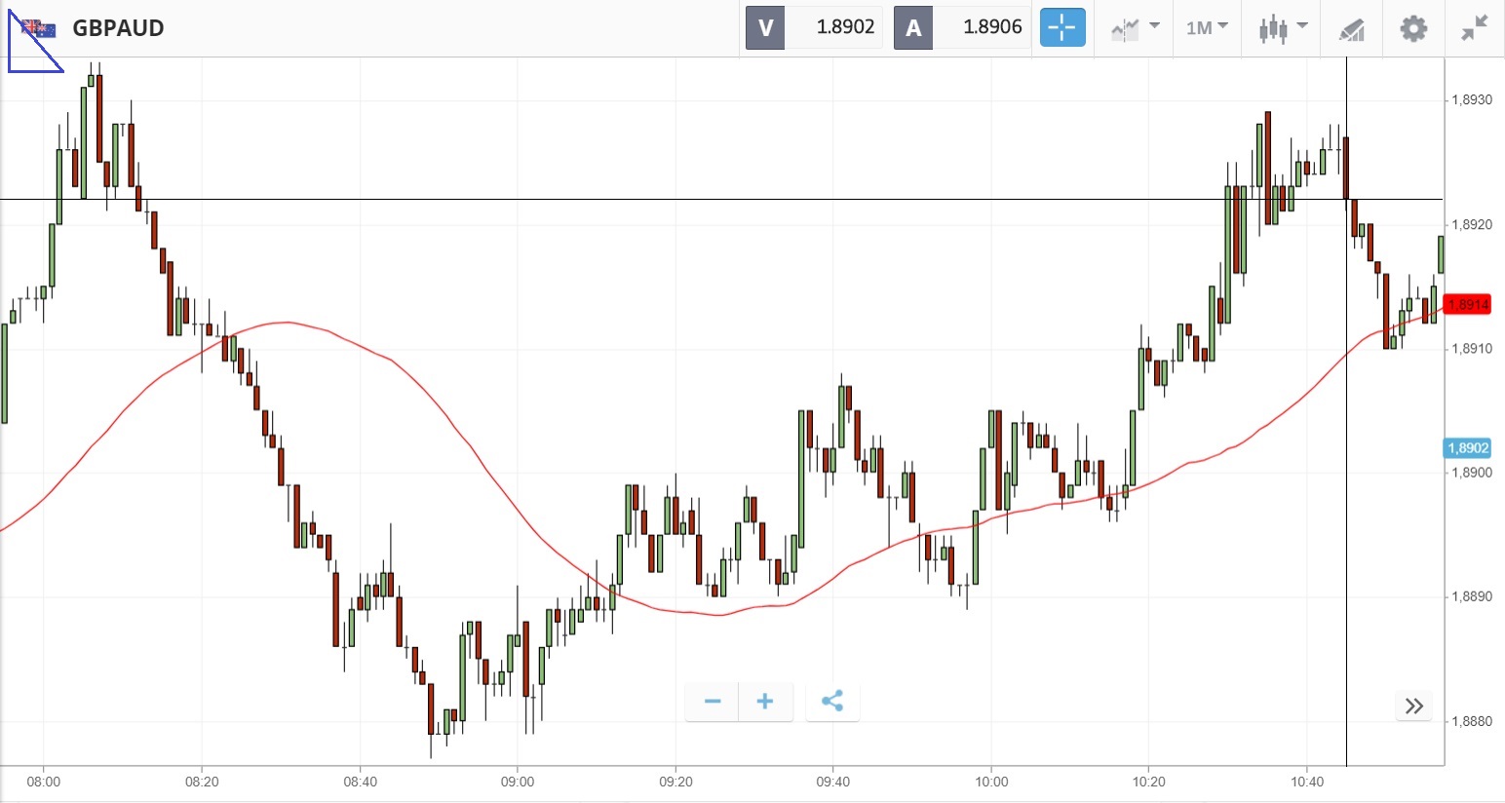Image resolution: width=1505 pixels, height=803 pixels.
Task: Open chart settings gear
Action: 1413,28
